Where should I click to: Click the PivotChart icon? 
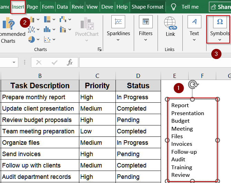tap(87, 23)
